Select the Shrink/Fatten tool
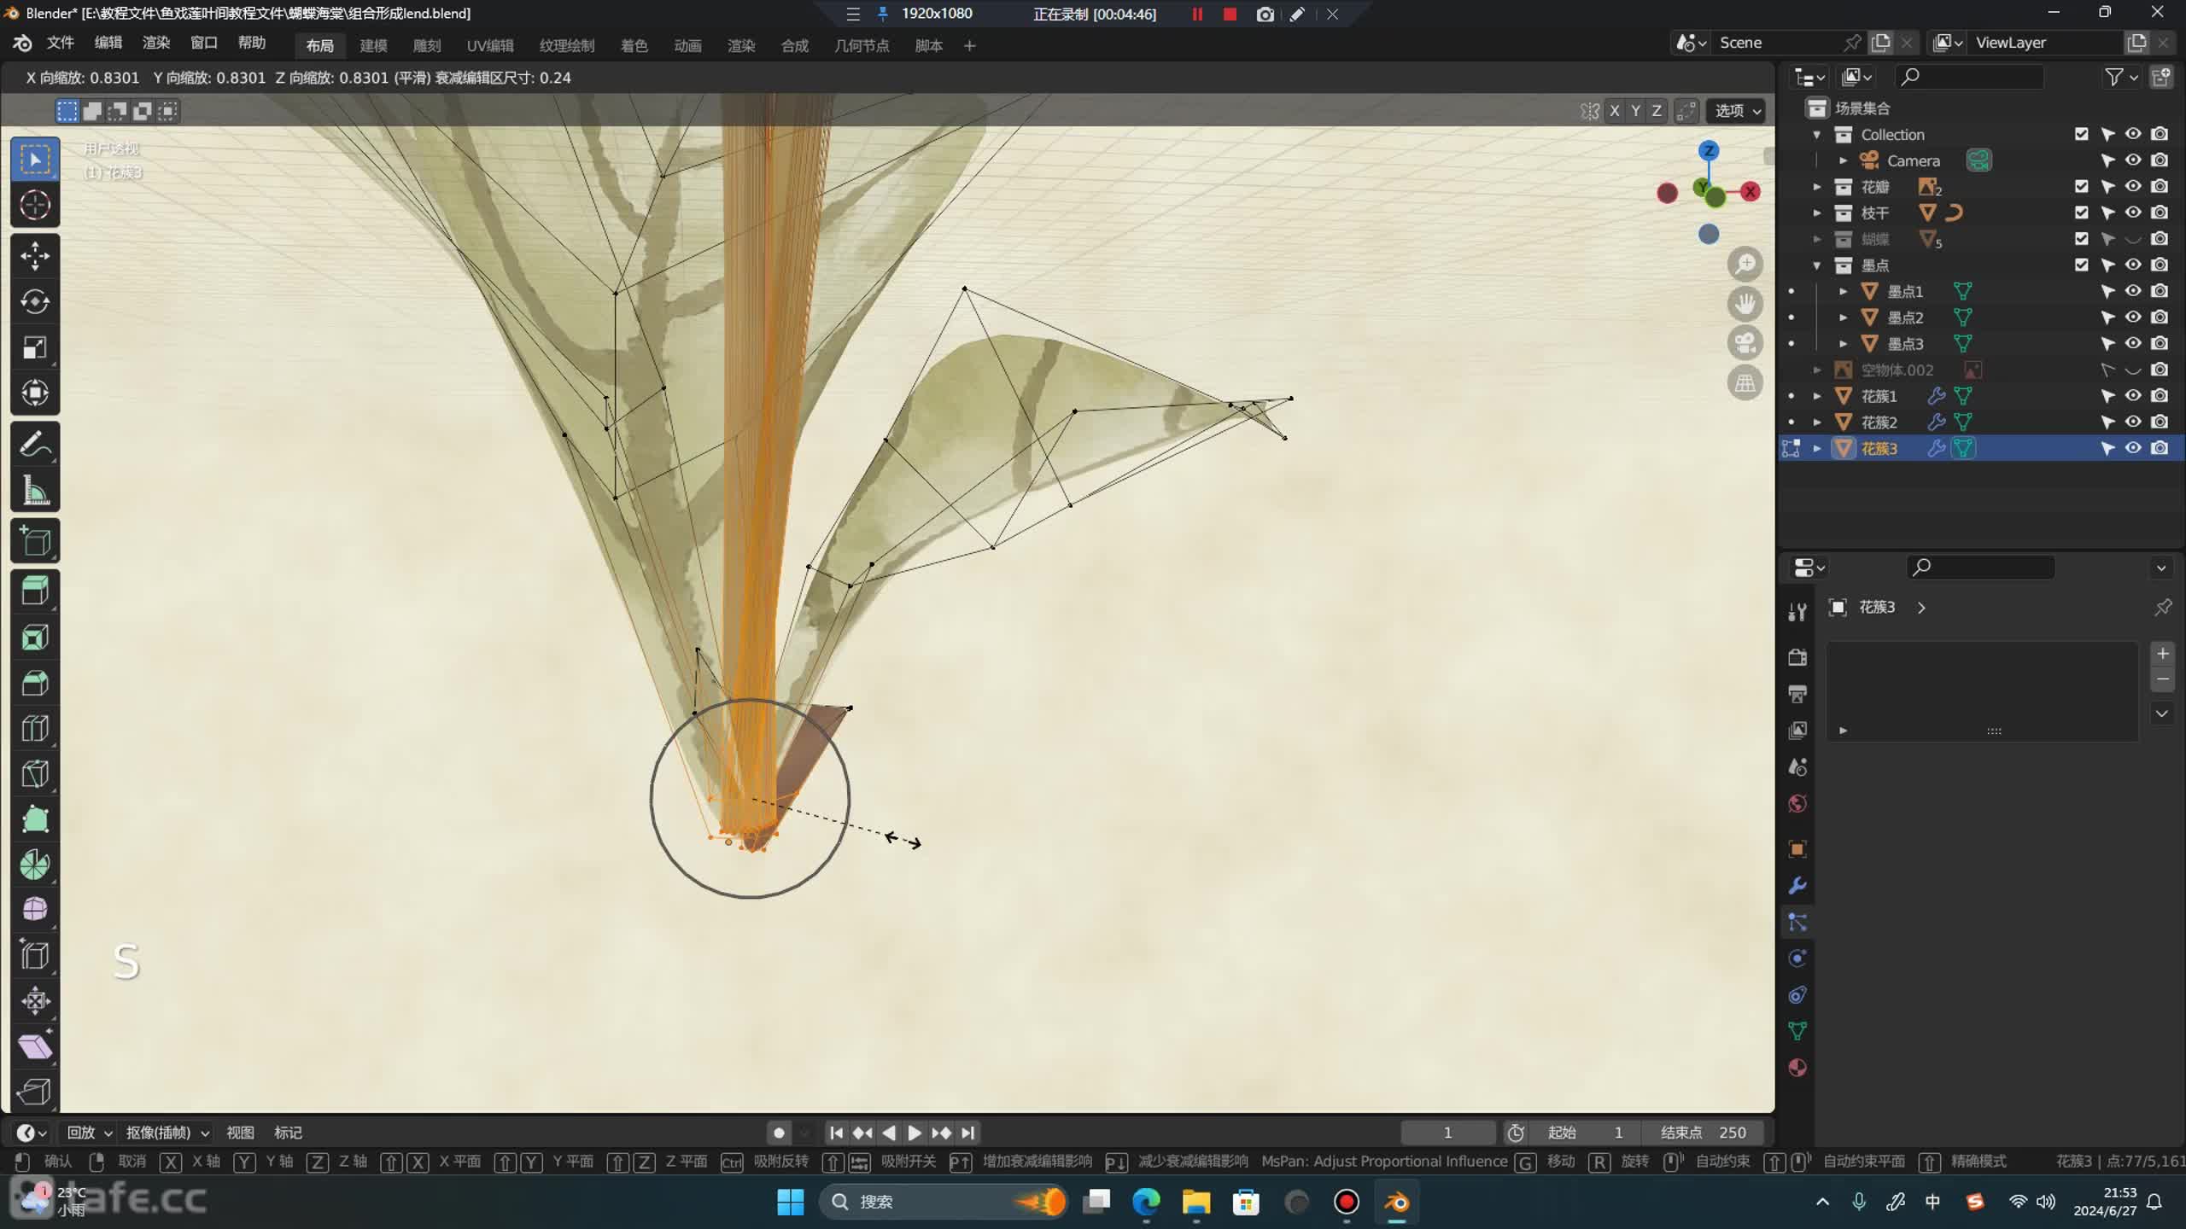This screenshot has height=1229, width=2186. 35,1001
